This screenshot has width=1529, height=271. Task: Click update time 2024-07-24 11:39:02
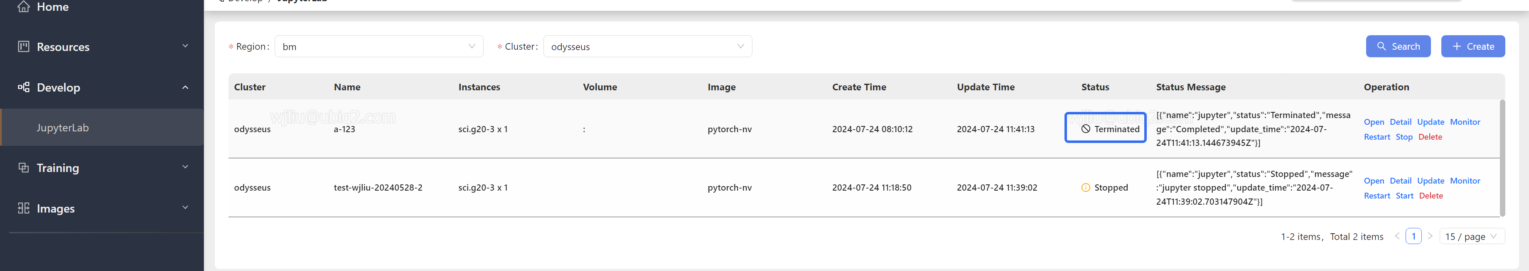[997, 188]
